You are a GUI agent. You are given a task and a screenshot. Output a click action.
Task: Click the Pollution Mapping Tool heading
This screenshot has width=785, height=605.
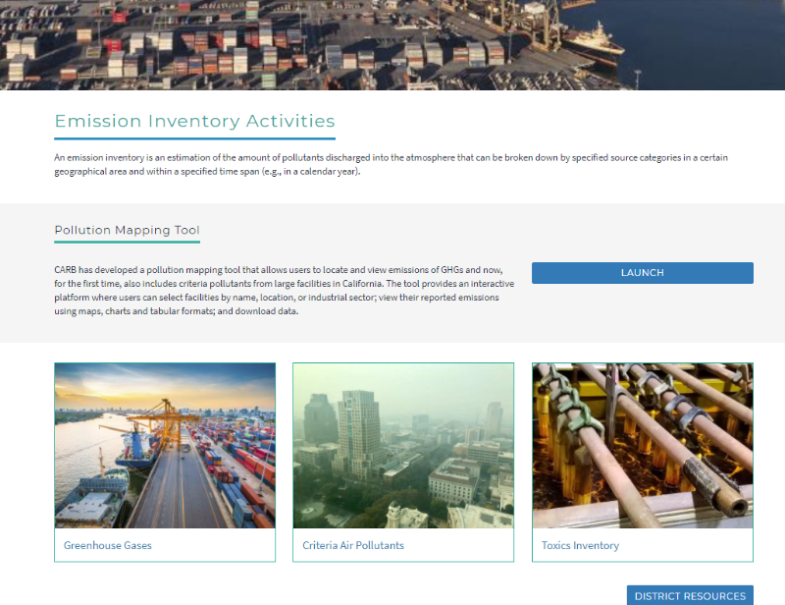pos(127,230)
